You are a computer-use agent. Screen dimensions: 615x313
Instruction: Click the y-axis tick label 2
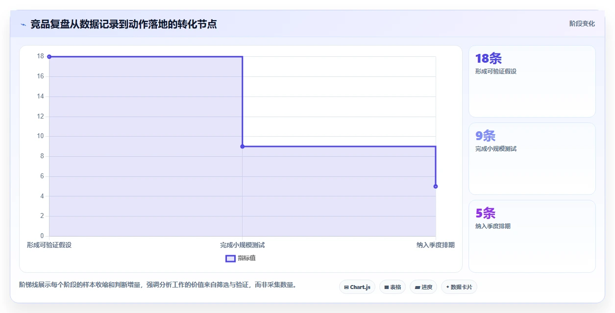[42, 216]
